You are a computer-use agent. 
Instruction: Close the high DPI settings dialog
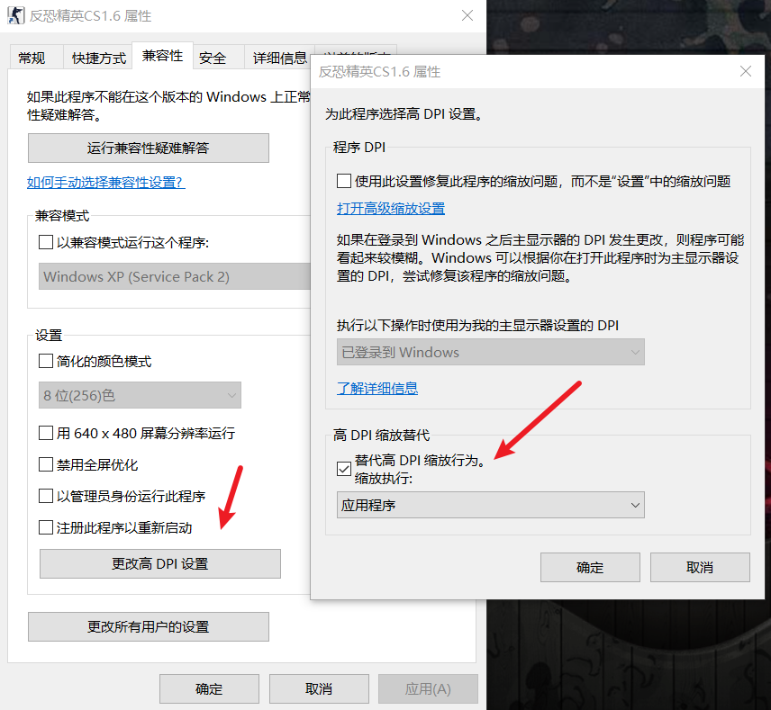(x=746, y=71)
